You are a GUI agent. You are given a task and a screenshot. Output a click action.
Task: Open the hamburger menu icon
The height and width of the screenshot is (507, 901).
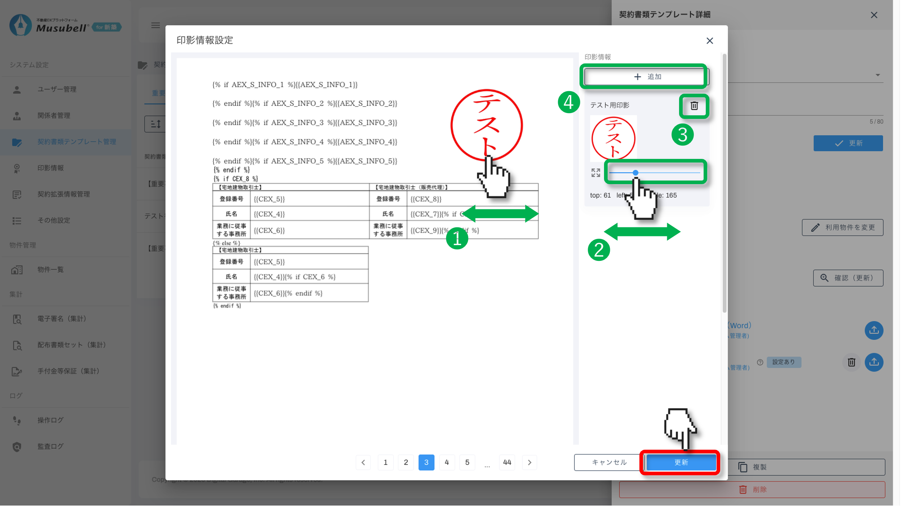[x=156, y=25]
